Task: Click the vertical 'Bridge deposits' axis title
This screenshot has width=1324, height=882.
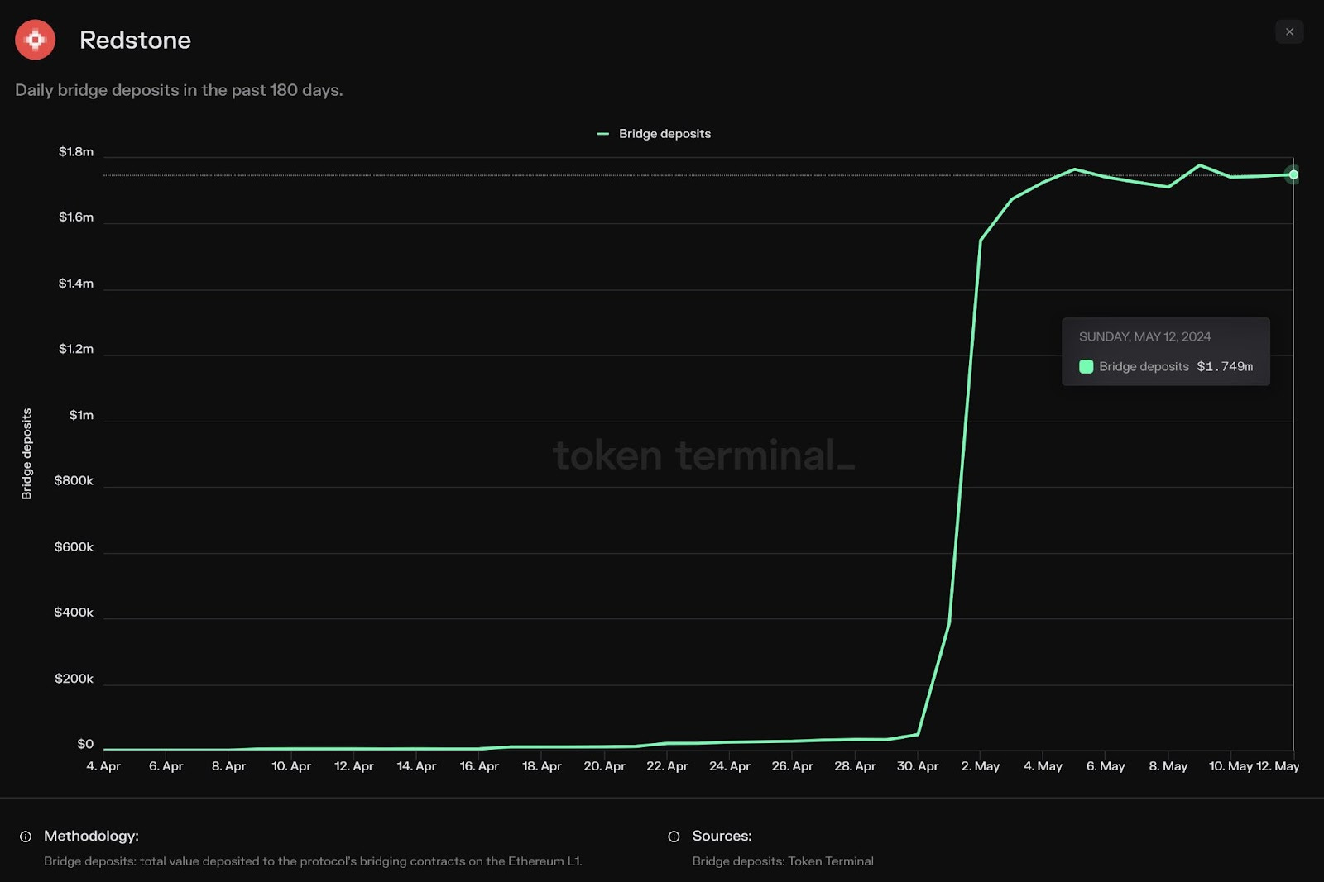Action: coord(26,454)
